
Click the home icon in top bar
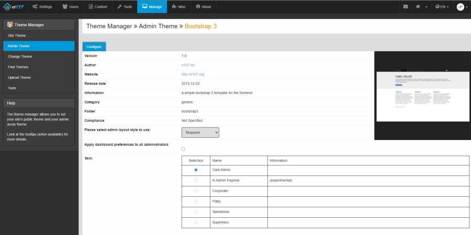tap(418, 7)
